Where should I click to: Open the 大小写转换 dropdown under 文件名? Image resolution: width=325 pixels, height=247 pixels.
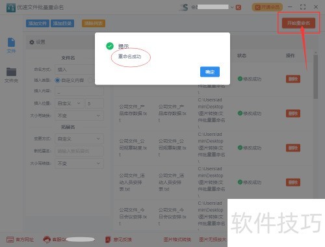pyautogui.click(x=79, y=116)
